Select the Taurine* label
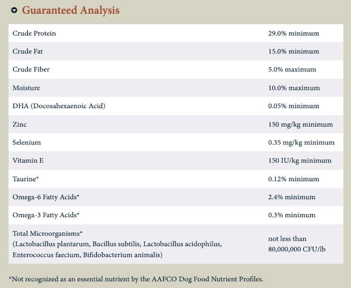Image resolution: width=351 pixels, height=288 pixels. click(x=25, y=179)
